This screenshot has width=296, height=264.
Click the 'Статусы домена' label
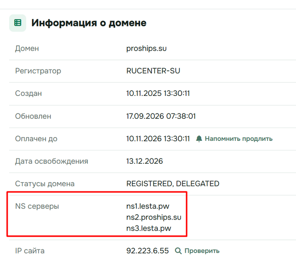[45, 183]
